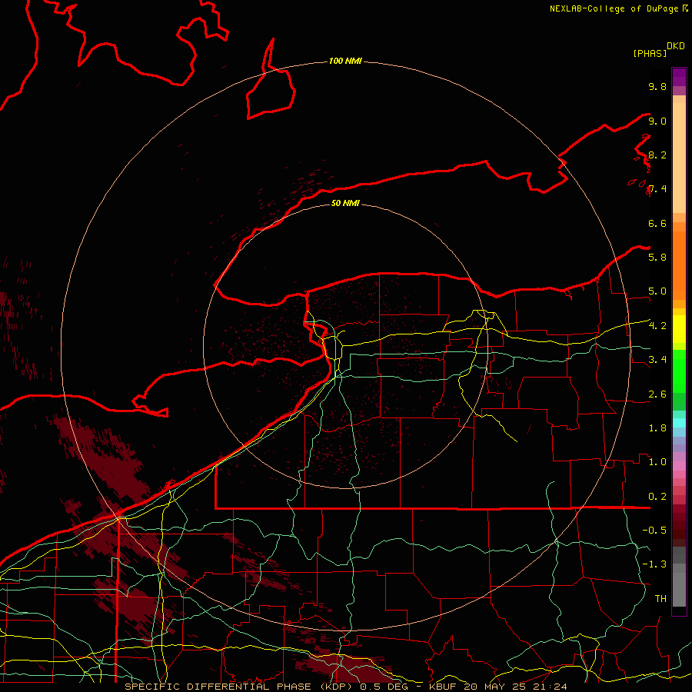The image size is (692, 692).
Task: Click the 3.4 color scale label
Action: (657, 359)
